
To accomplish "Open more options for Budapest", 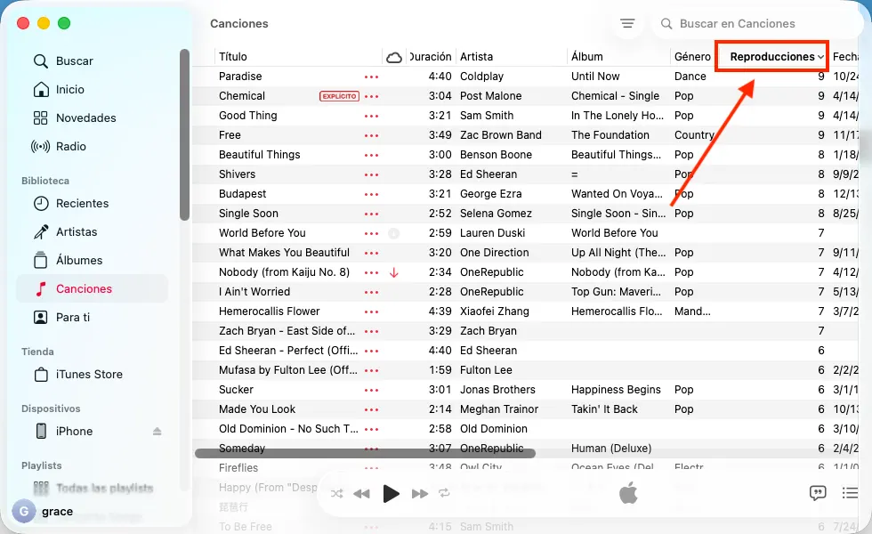I will (x=371, y=194).
